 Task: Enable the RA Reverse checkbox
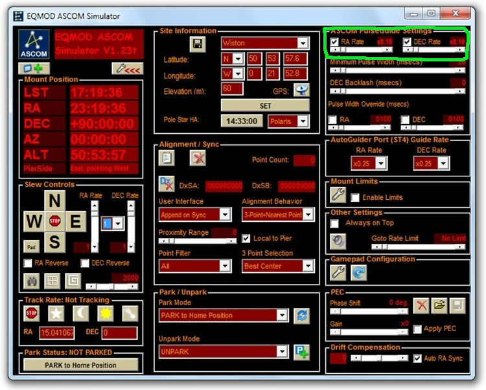[28, 263]
